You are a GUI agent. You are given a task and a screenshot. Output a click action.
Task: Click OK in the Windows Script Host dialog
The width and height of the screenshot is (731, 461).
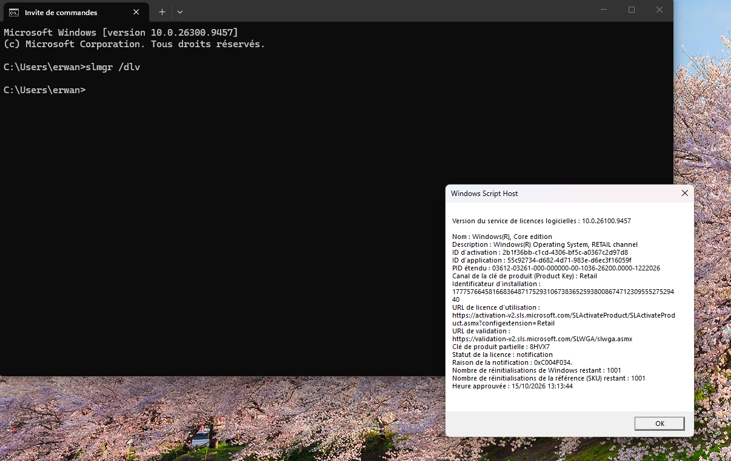coord(659,423)
